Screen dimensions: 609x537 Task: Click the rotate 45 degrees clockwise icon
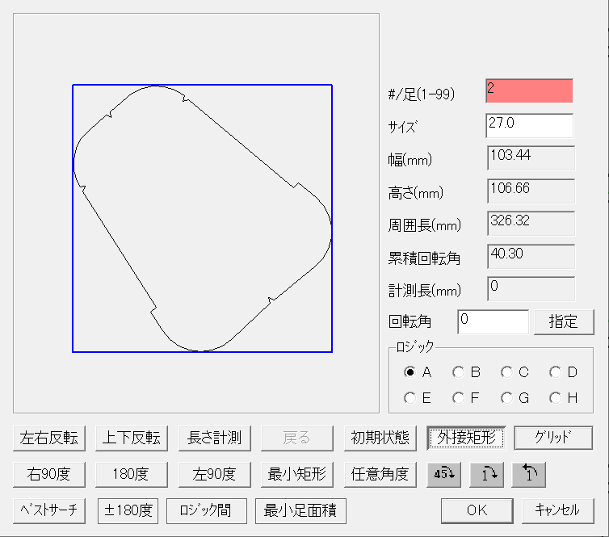click(444, 474)
